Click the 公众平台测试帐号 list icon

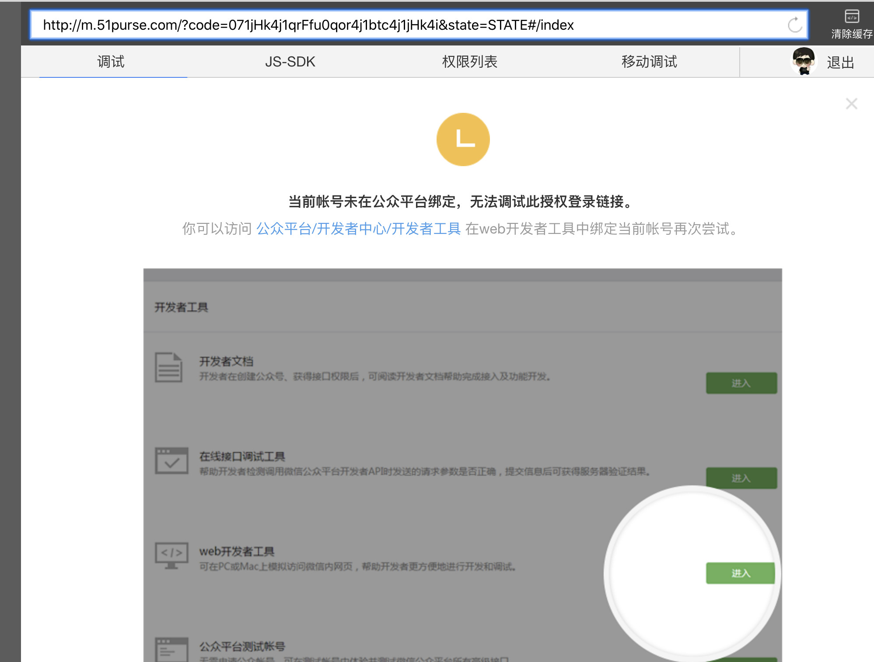[171, 651]
